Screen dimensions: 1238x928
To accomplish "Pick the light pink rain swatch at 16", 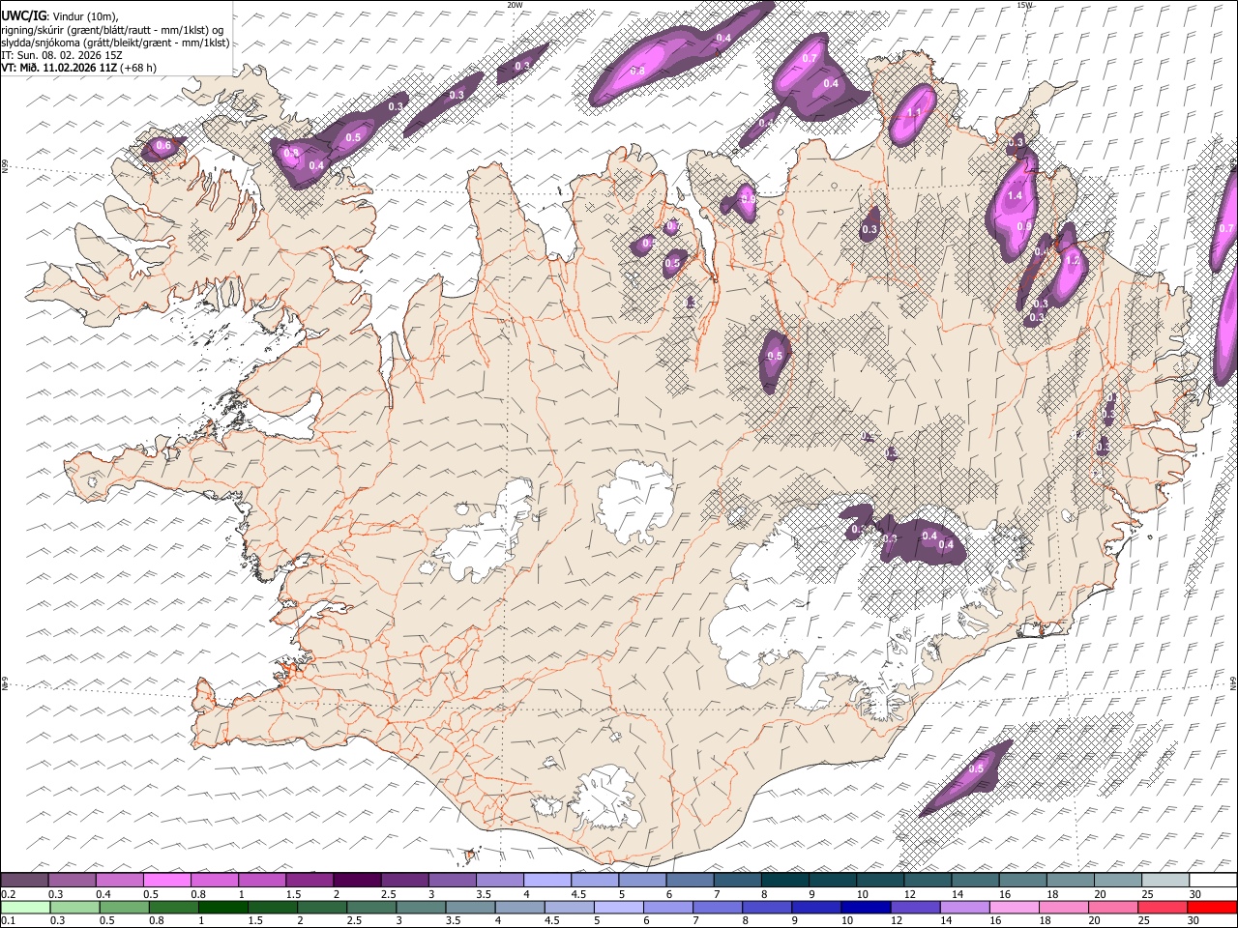I will (x=1014, y=907).
